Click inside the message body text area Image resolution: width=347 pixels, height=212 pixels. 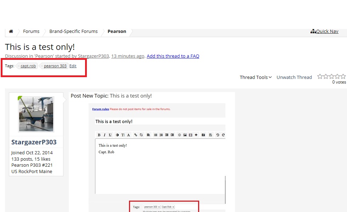tap(160, 166)
